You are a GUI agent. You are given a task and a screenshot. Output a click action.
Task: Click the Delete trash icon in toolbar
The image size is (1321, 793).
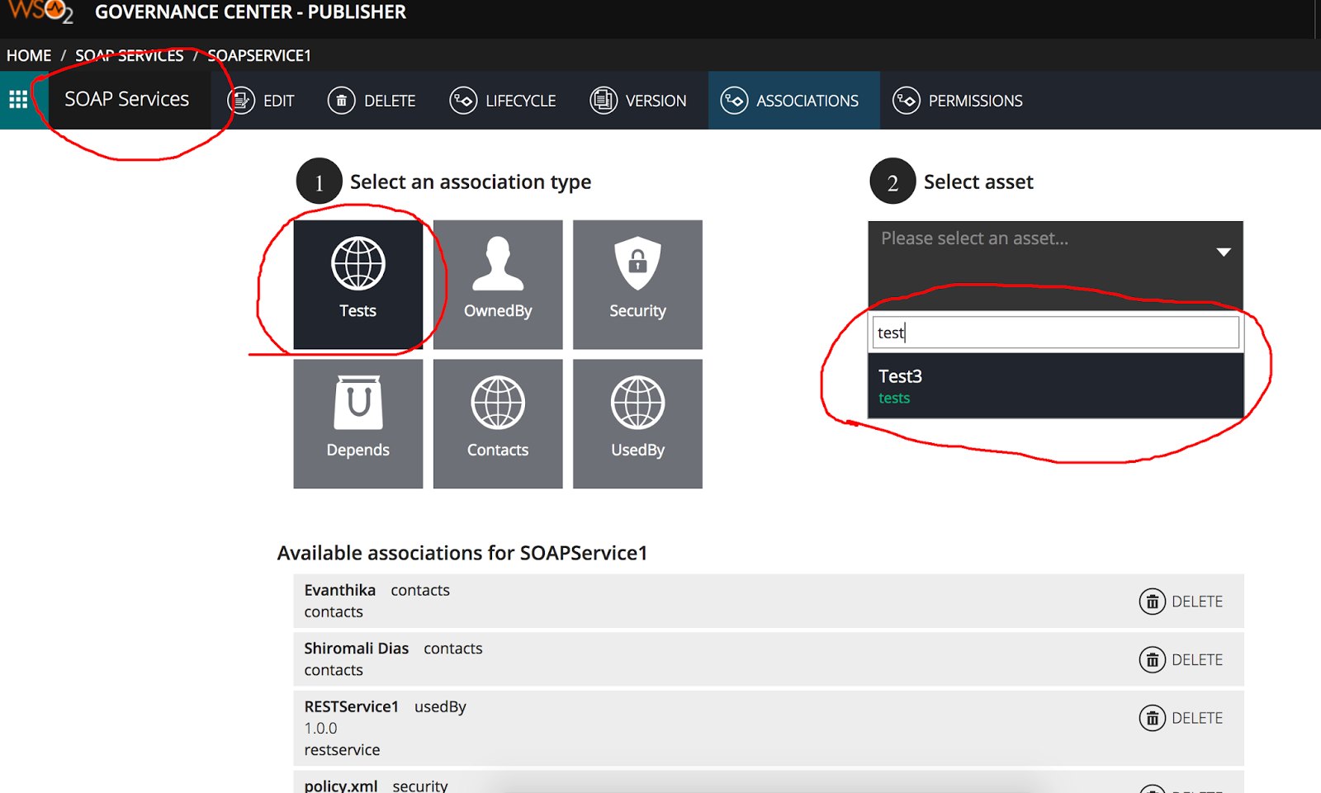[341, 101]
